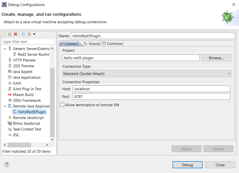The image size is (239, 173).
Task: Select OSGi Framework configuration type
Action: pyautogui.click(x=27, y=100)
